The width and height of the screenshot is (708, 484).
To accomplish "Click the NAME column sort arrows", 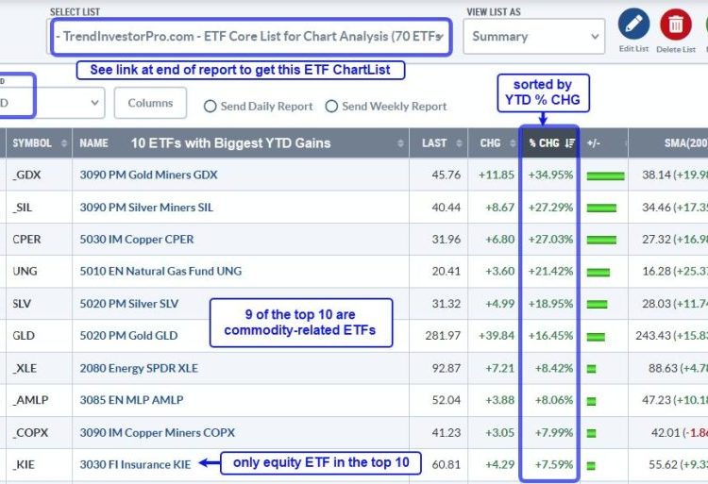I will tap(400, 143).
